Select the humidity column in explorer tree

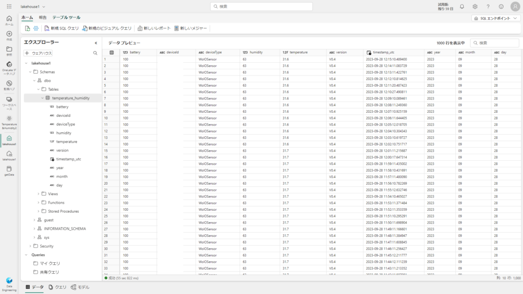coord(63,133)
